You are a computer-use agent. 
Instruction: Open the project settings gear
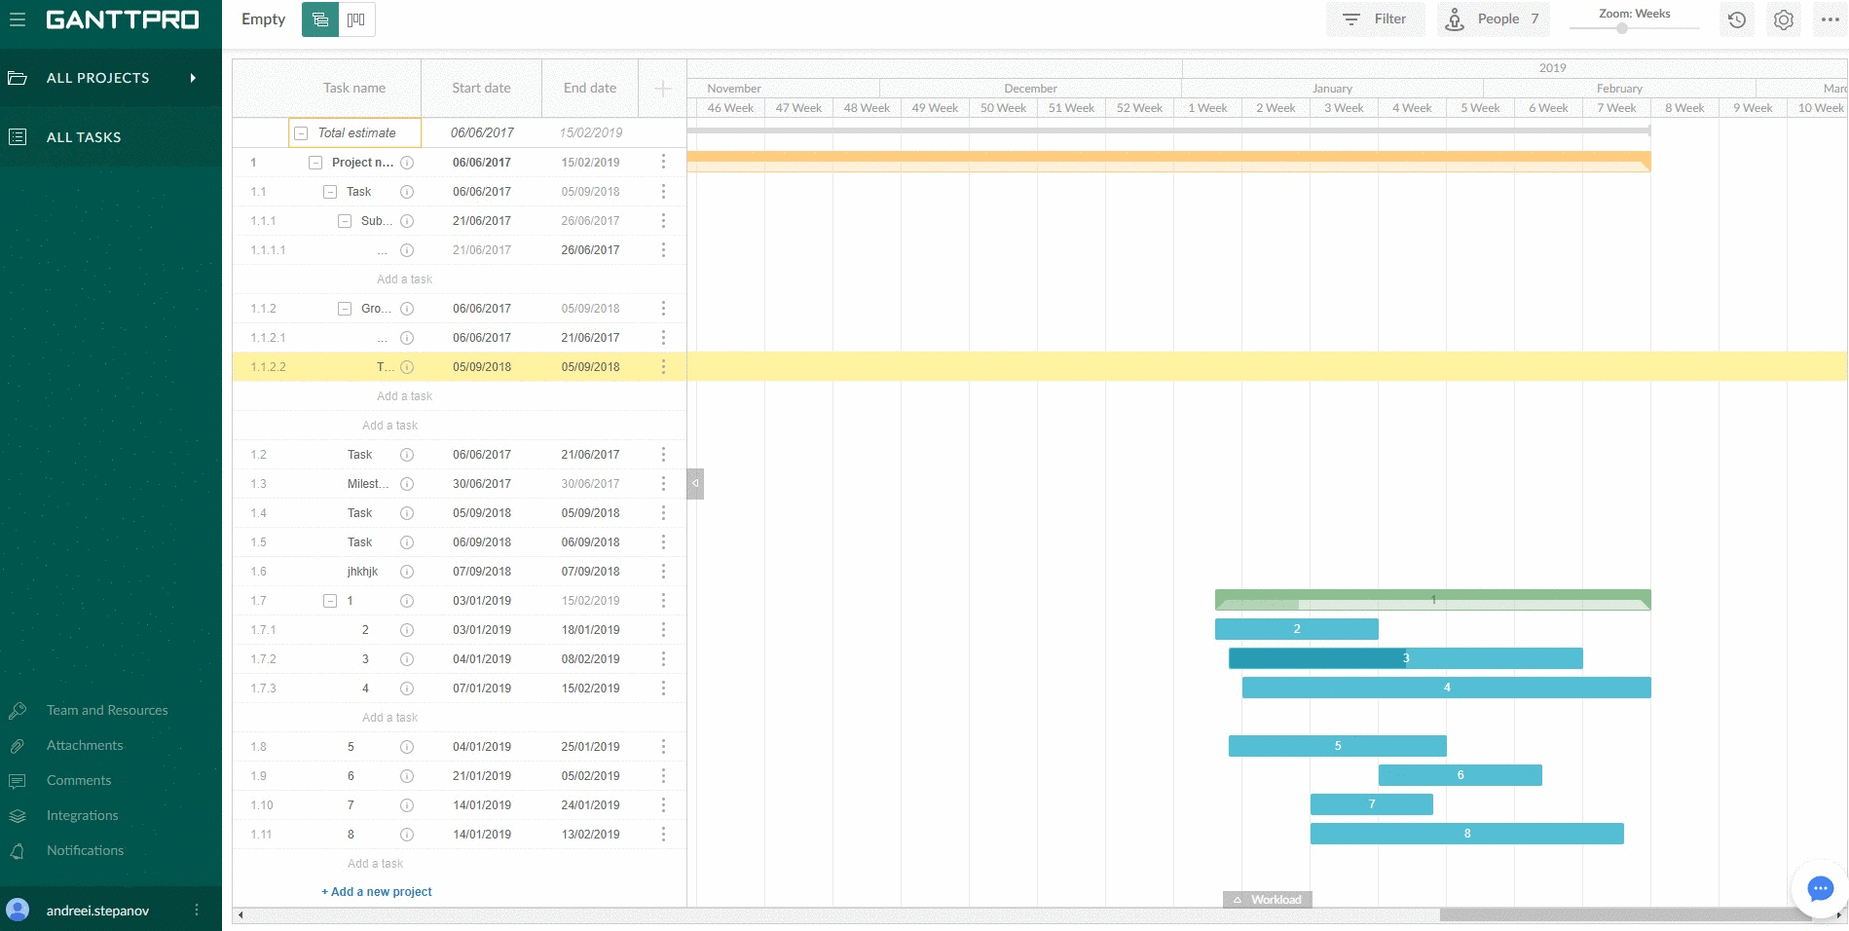pyautogui.click(x=1783, y=19)
